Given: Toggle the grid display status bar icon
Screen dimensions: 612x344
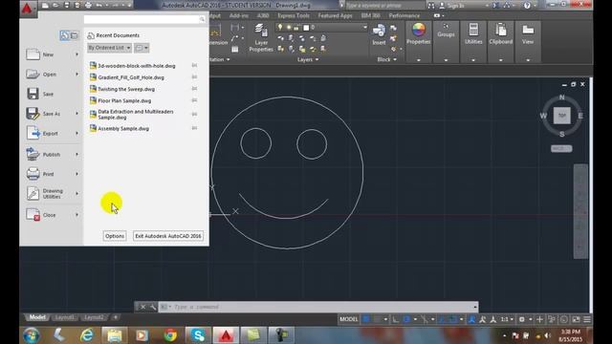Looking at the screenshot, I should coord(366,319).
